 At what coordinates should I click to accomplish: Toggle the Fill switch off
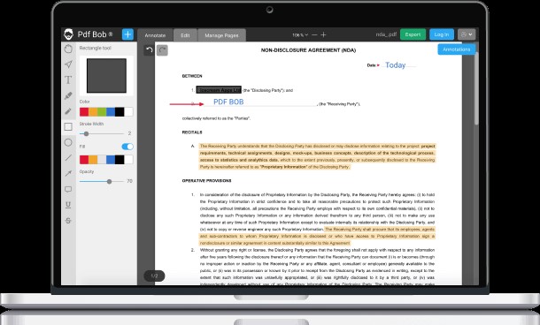(127, 147)
